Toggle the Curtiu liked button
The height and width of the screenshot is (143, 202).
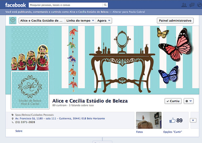(173, 101)
